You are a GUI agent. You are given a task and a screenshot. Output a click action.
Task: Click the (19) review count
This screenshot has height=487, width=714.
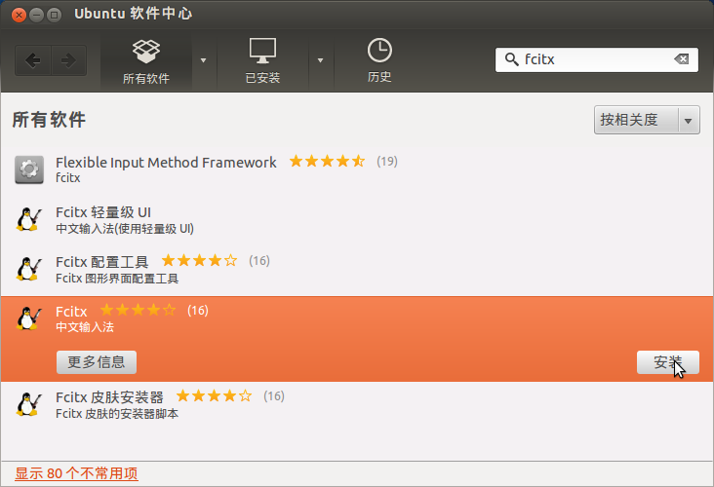click(387, 161)
